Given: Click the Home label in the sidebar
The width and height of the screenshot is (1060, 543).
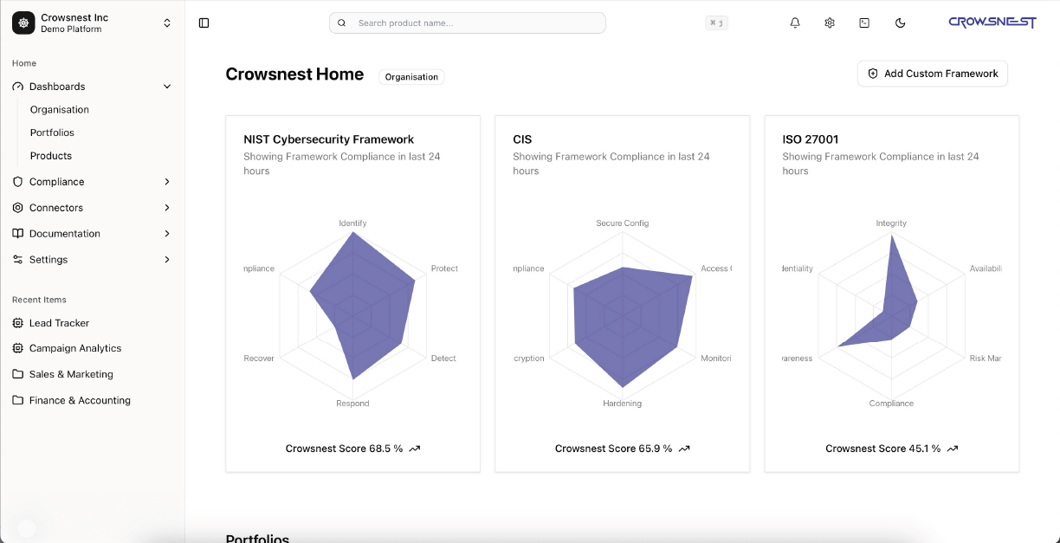Looking at the screenshot, I should pyautogui.click(x=24, y=63).
